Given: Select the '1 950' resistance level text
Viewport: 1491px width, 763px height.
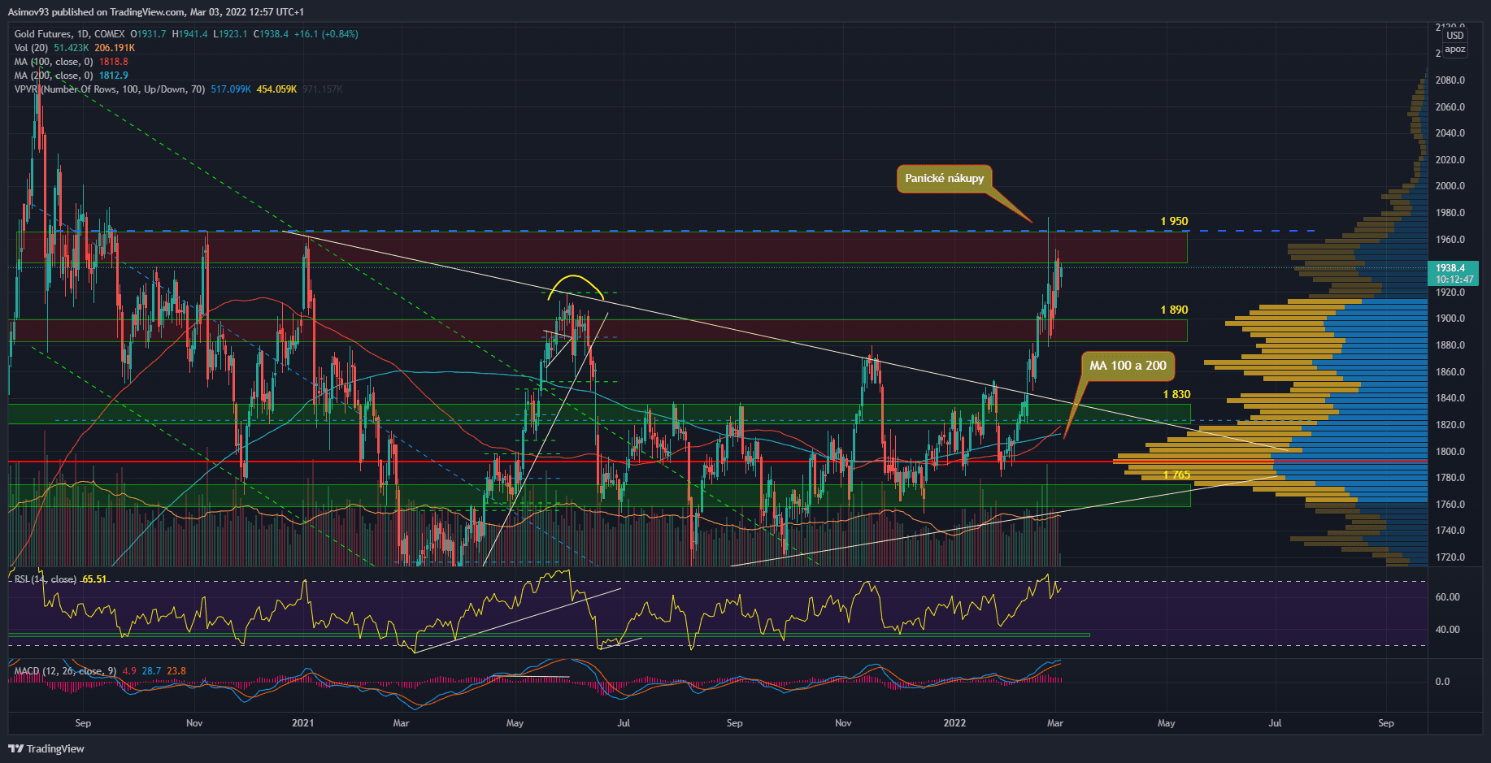Looking at the screenshot, I should pos(1174,221).
